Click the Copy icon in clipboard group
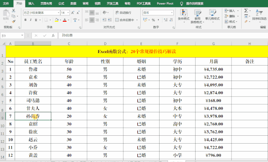This screenshot has width=268, height=162. (13, 16)
